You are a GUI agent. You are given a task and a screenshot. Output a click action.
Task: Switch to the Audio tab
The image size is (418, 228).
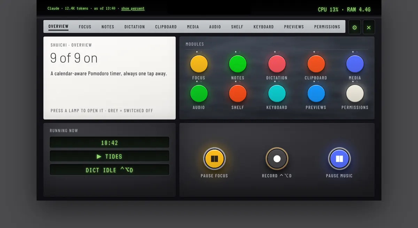point(215,27)
